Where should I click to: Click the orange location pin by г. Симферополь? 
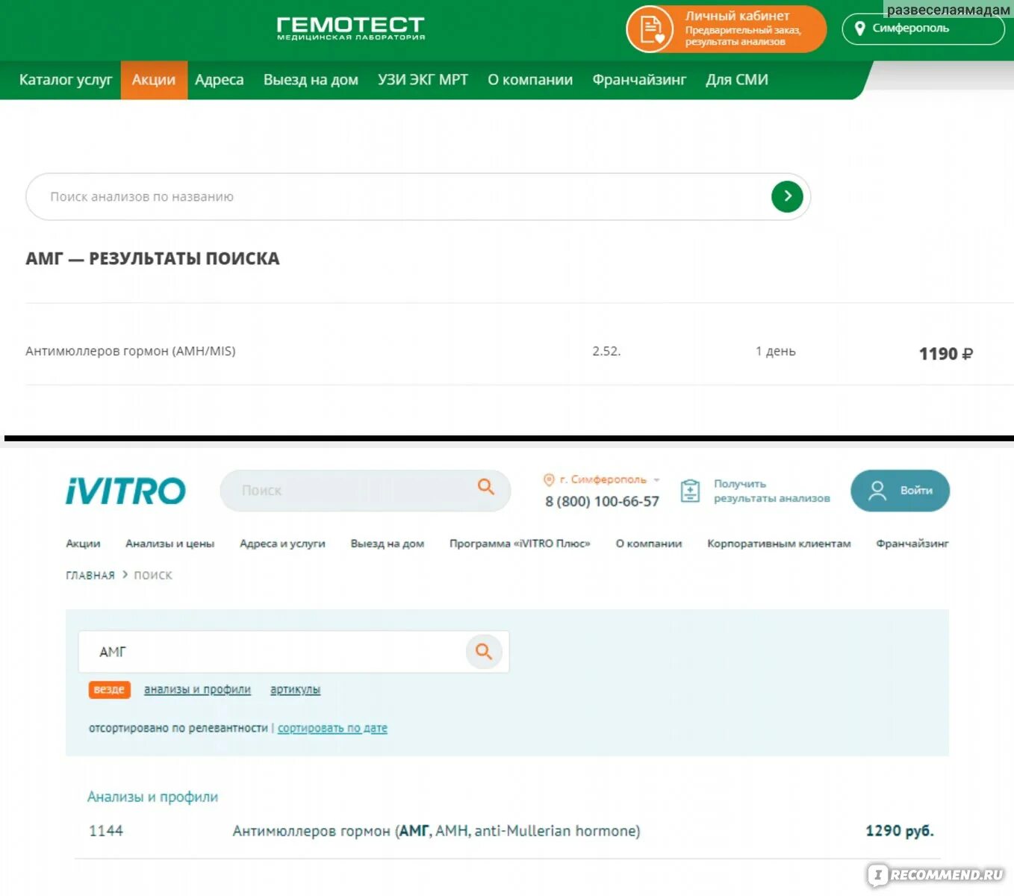549,479
